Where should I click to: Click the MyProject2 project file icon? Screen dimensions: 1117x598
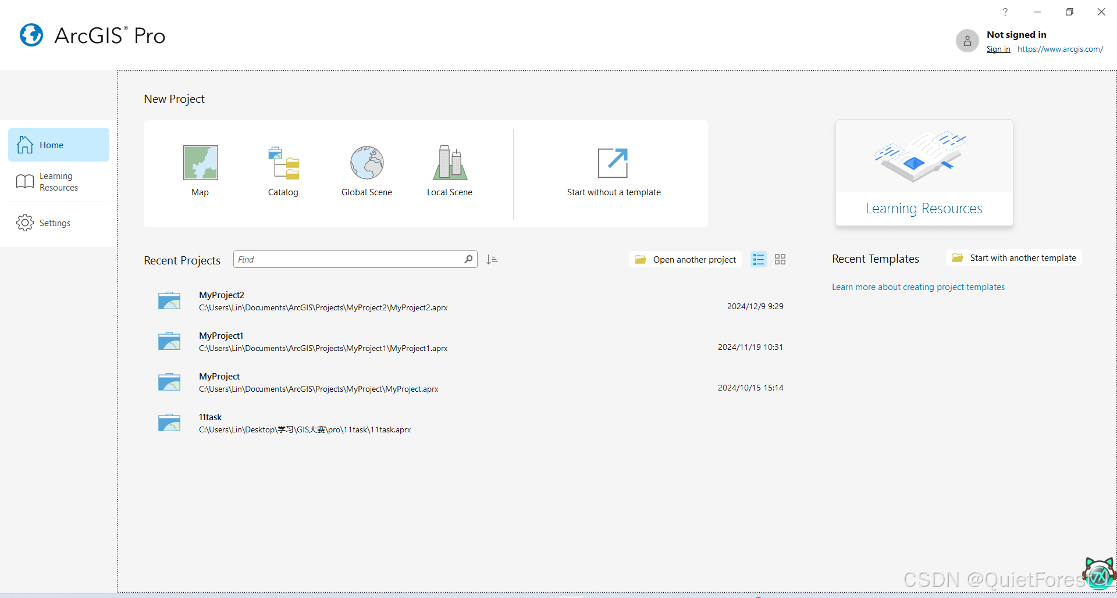tap(169, 300)
